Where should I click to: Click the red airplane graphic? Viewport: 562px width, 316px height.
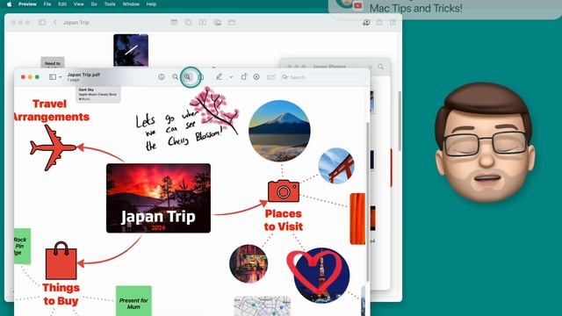53,147
